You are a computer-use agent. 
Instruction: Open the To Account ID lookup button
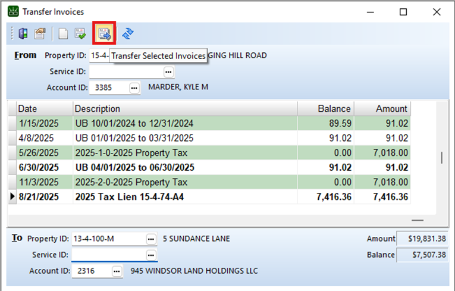pos(117,271)
